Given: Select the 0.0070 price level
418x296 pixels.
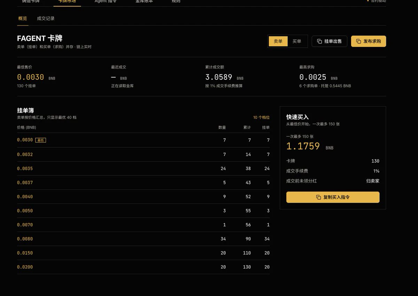Looking at the screenshot, I should [x=143, y=225].
